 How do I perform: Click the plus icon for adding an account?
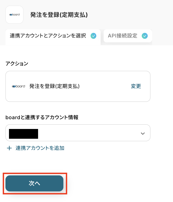pos(10,148)
